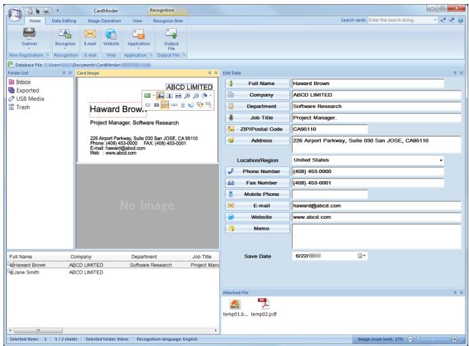Adjust the image zoom level slider
Viewport: 469px width, 346px height.
(418, 339)
